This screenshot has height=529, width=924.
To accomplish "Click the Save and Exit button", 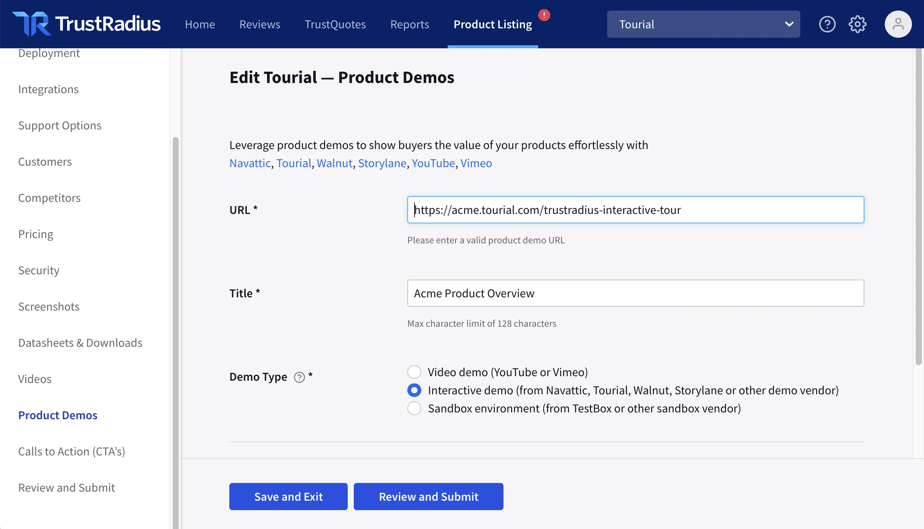I will click(x=288, y=497).
